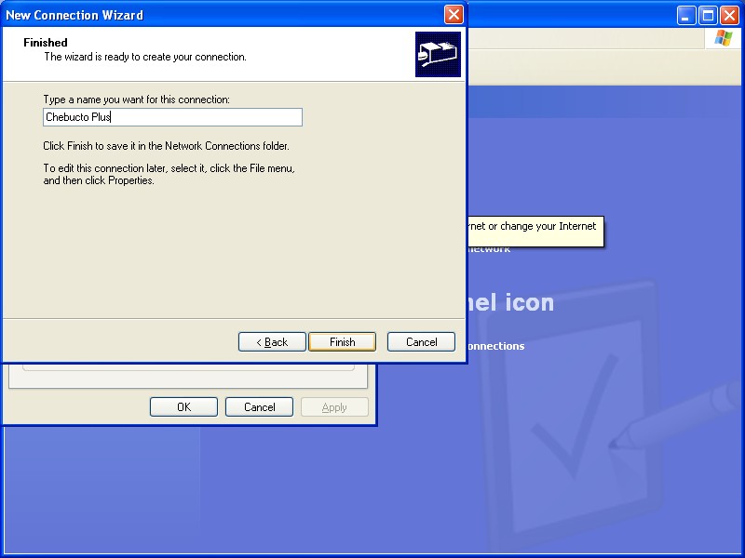Image resolution: width=745 pixels, height=558 pixels.
Task: Click the Finished heading in the wizard
Action: (x=46, y=43)
